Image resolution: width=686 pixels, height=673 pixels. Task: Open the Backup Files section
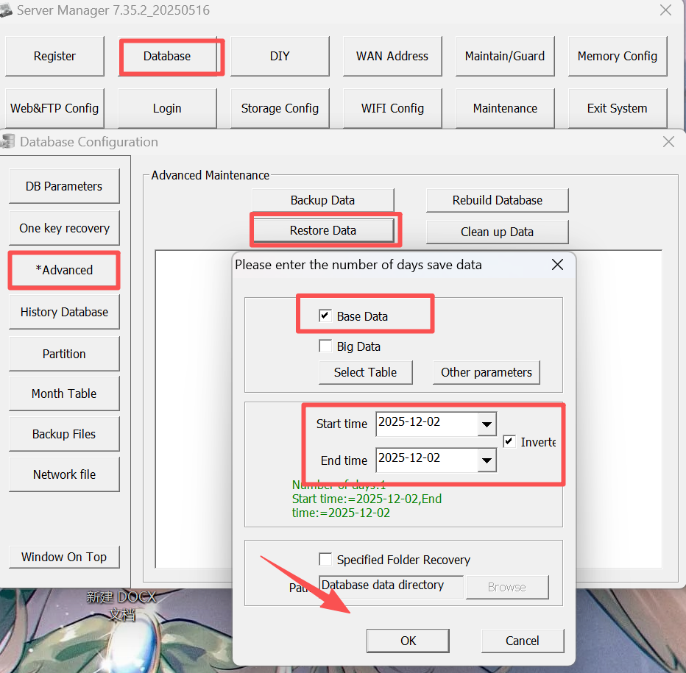(64, 434)
